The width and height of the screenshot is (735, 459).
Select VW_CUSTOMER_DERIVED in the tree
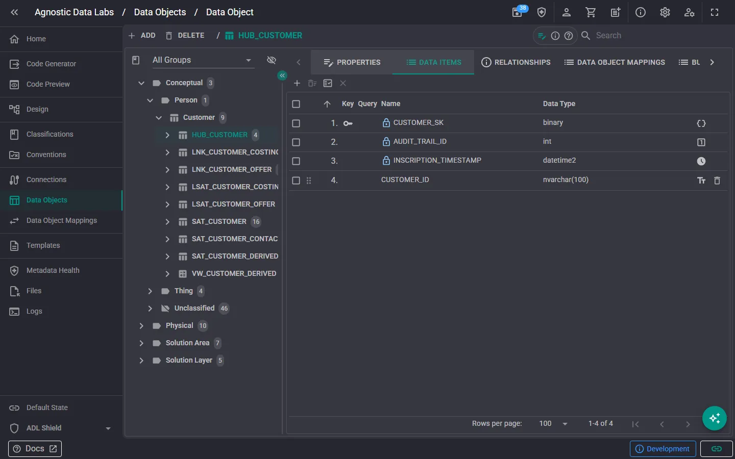coord(234,274)
